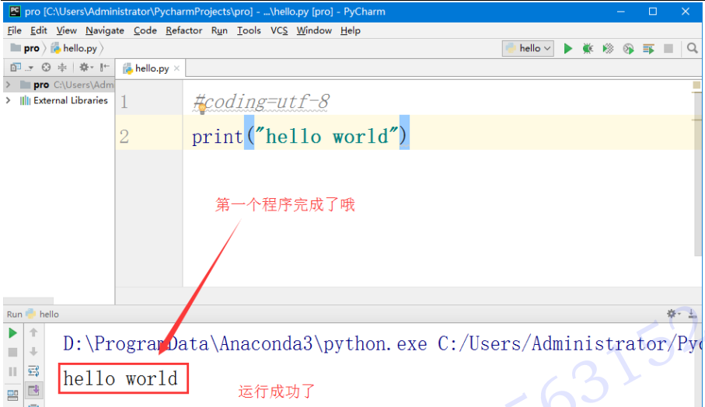The width and height of the screenshot is (705, 407).
Task: Click line number 2 in the gutter
Action: [124, 137]
